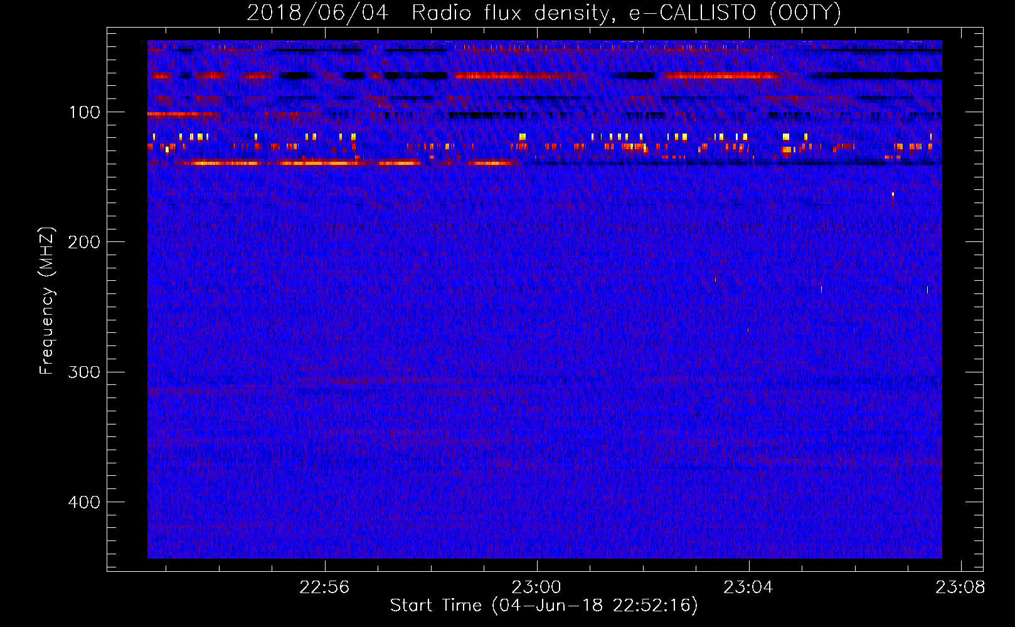Viewport: 1015px width, 627px height.
Task: Click the 100 frequency tick label
Action: [85, 112]
